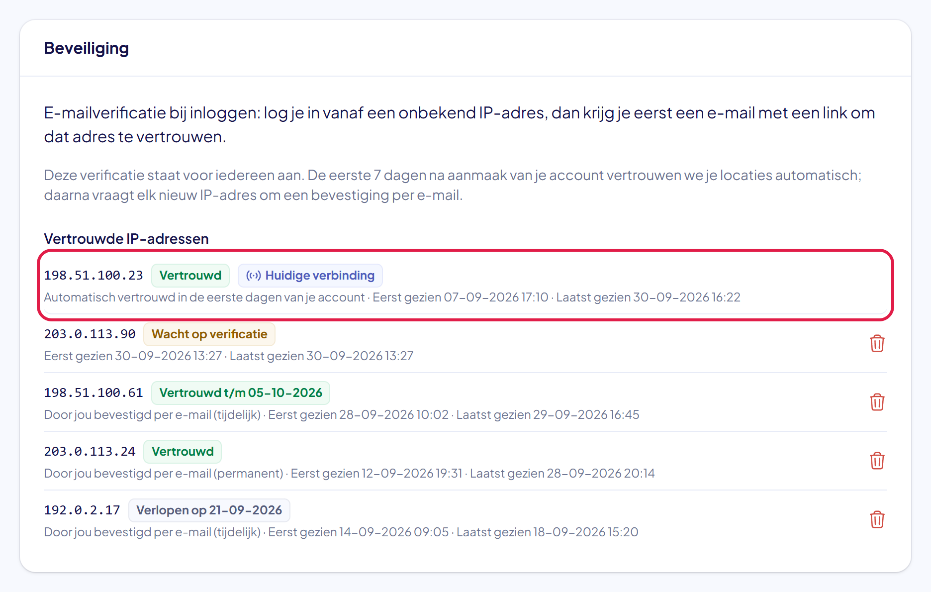Click the Verlopen op 21-09-2026 badge
Screen dimensions: 931x592
pos(209,510)
